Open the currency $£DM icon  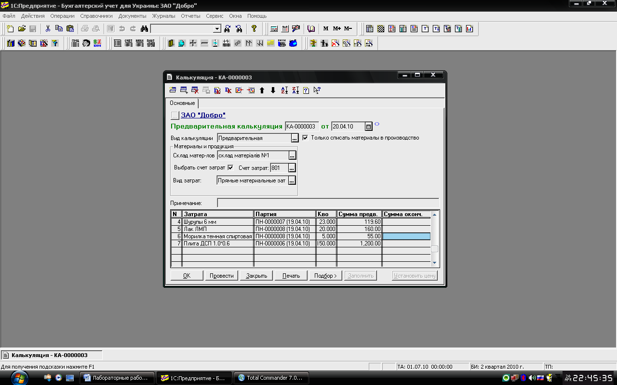click(x=97, y=43)
